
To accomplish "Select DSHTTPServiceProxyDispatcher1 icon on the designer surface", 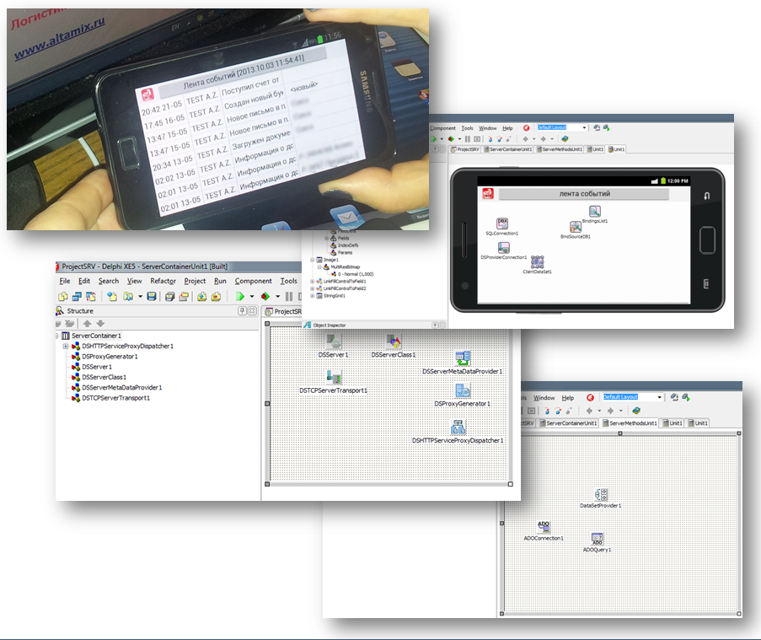I will click(x=458, y=428).
